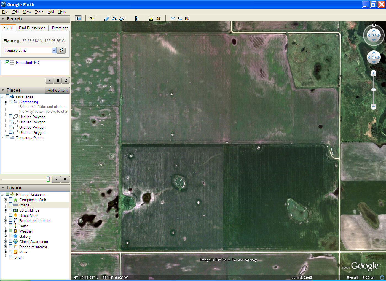Click the Email envelope icon
Image resolution: width=386 pixels, height=281 pixels.
point(173,18)
